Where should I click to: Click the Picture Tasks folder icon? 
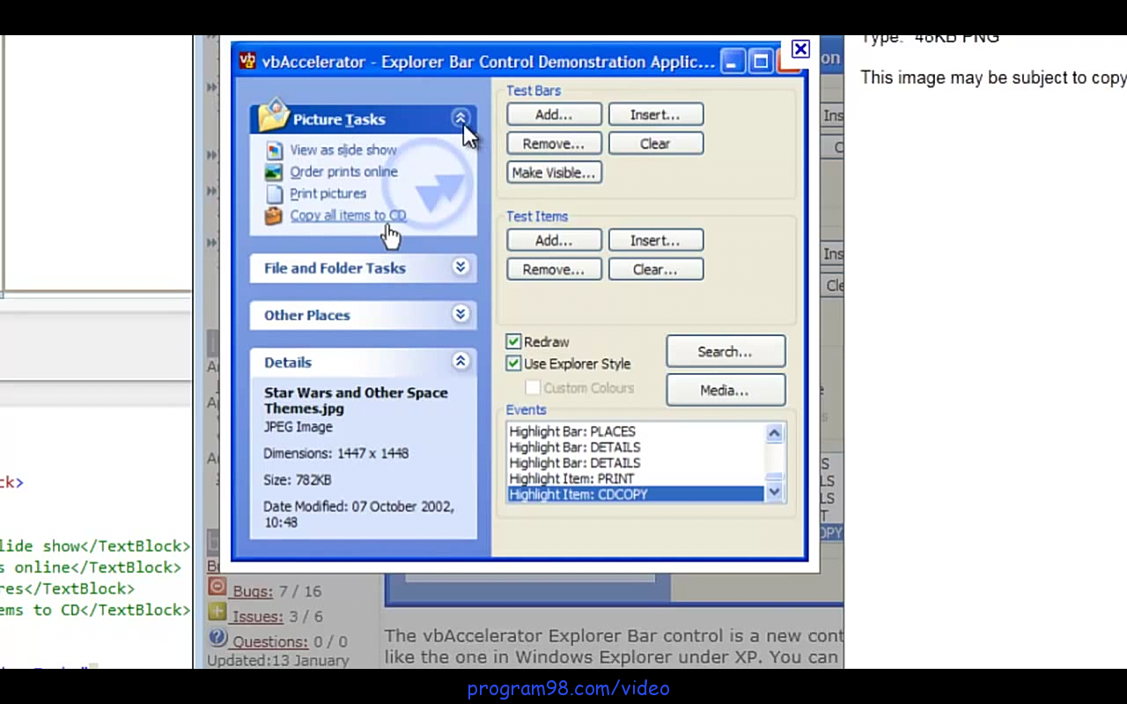[273, 117]
